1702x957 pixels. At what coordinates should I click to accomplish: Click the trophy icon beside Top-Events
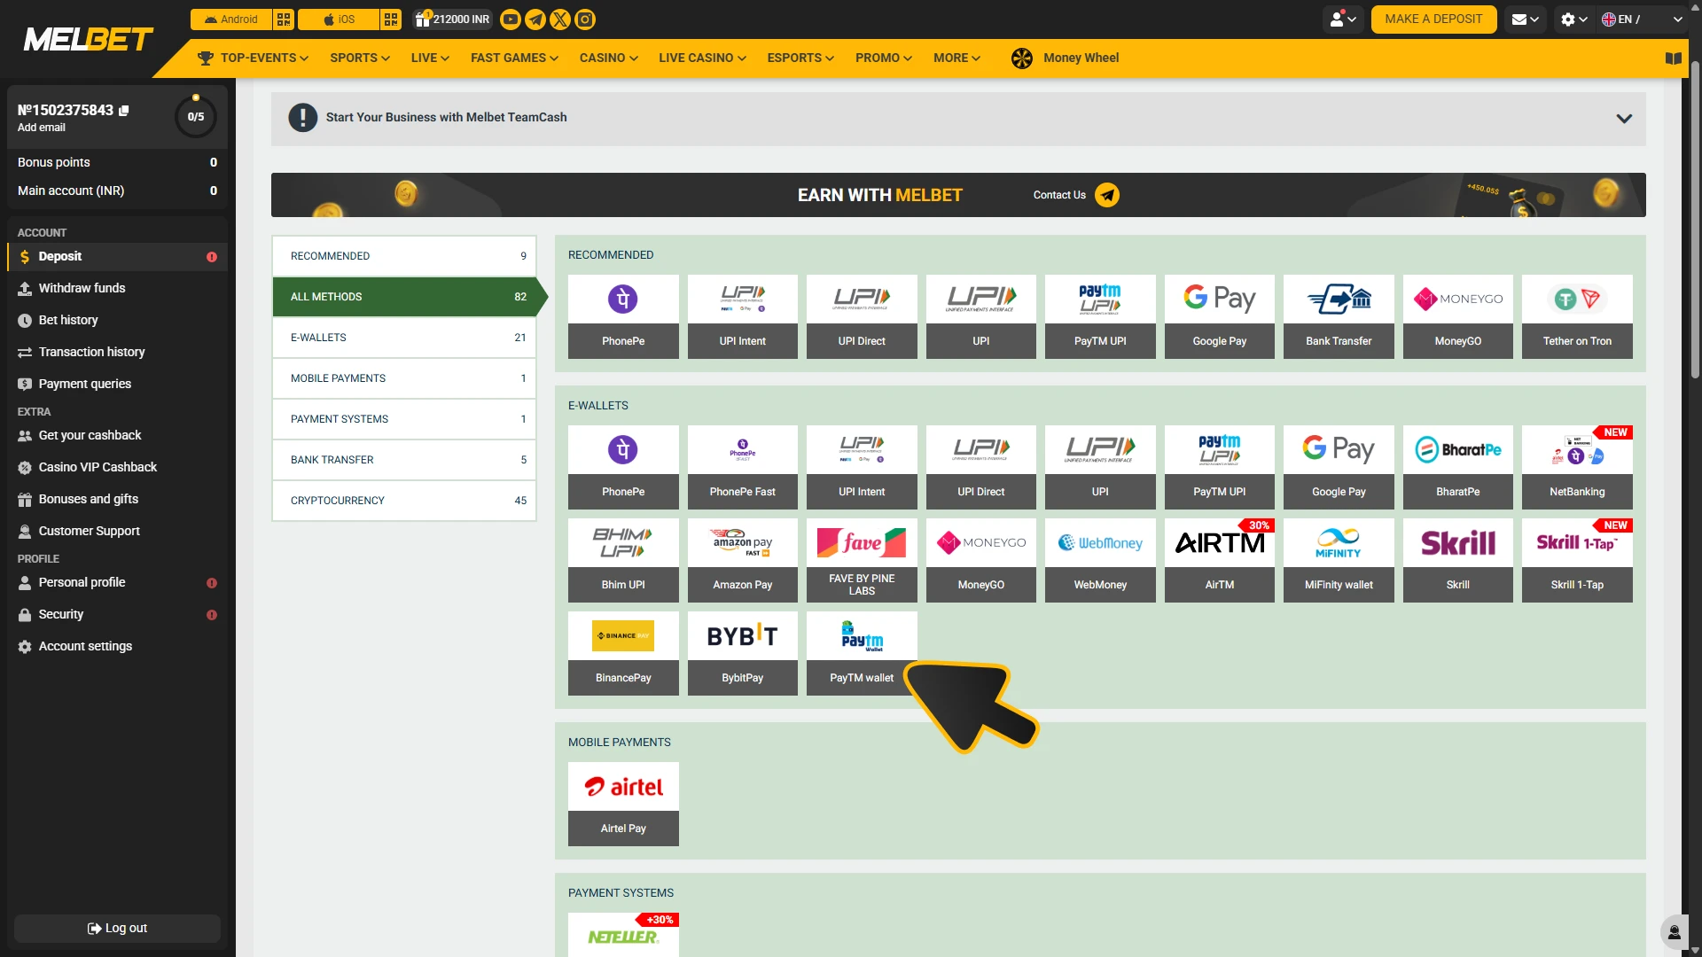(206, 58)
